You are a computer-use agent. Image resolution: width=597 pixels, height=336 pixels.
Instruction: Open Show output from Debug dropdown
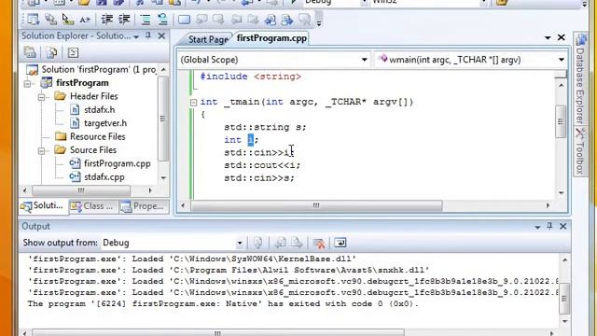pyautogui.click(x=240, y=243)
